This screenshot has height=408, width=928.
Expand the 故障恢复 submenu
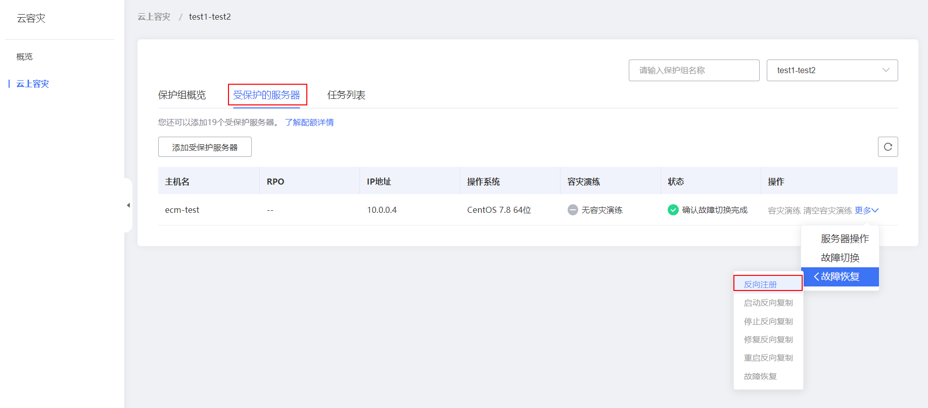(x=840, y=276)
